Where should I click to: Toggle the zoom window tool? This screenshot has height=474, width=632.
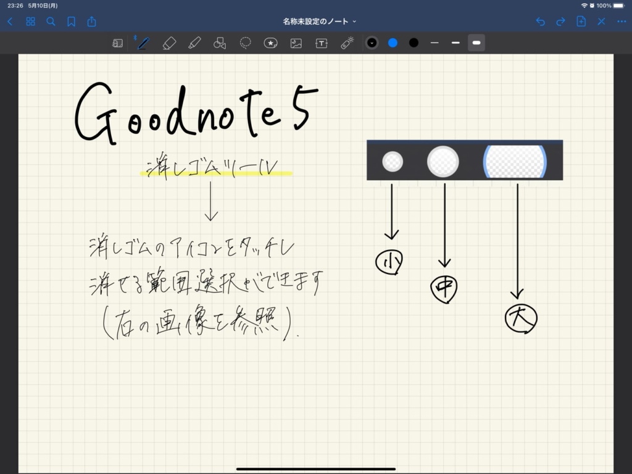tap(117, 43)
